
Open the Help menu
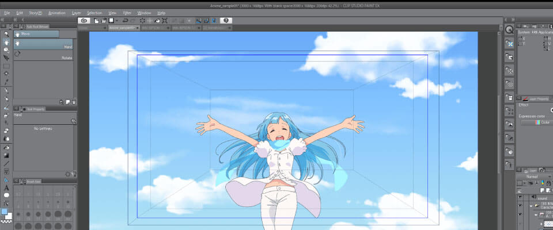click(x=161, y=13)
